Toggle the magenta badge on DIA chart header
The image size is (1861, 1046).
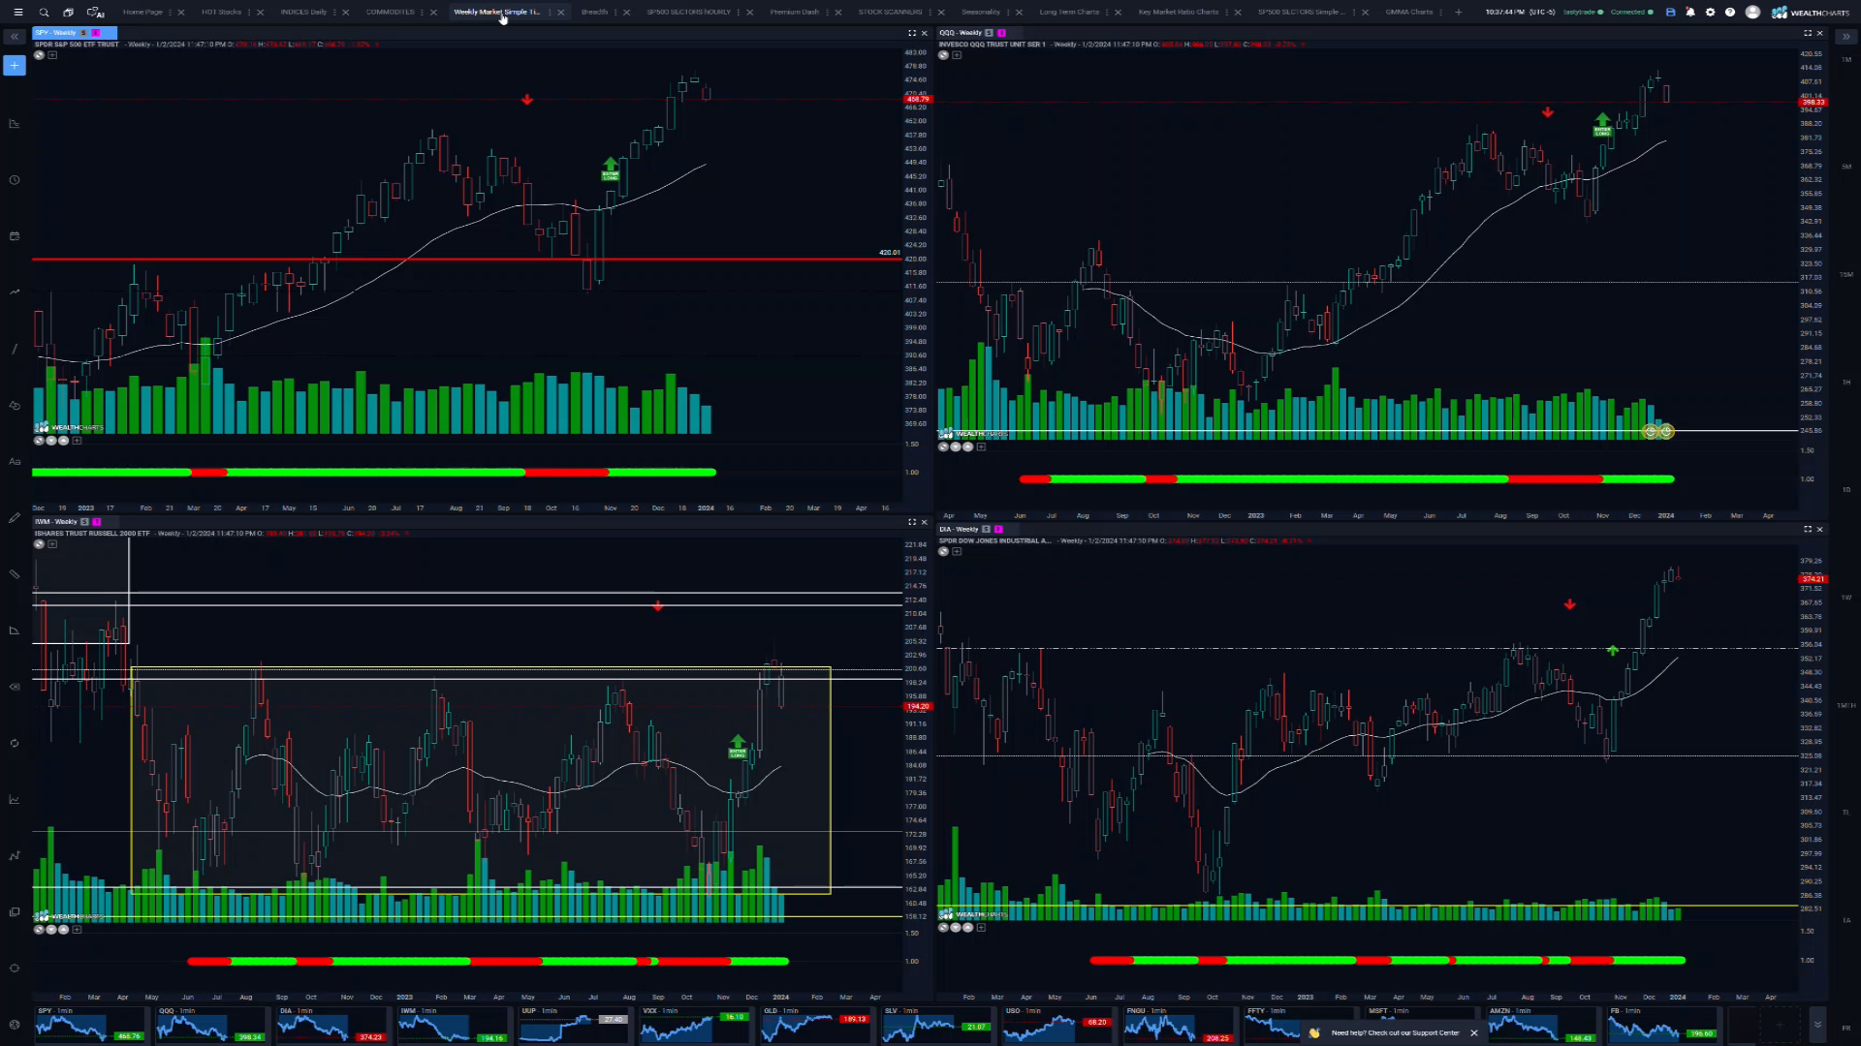tap(998, 530)
